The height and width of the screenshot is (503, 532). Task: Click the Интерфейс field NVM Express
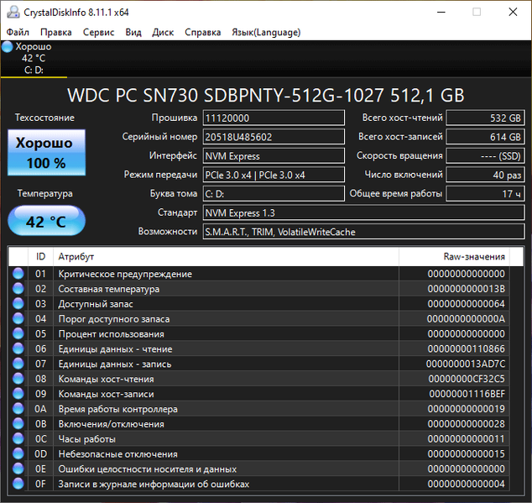pyautogui.click(x=274, y=156)
